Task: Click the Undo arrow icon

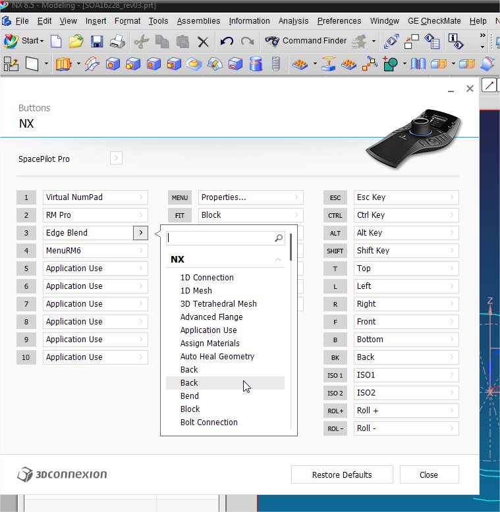Action: (227, 41)
